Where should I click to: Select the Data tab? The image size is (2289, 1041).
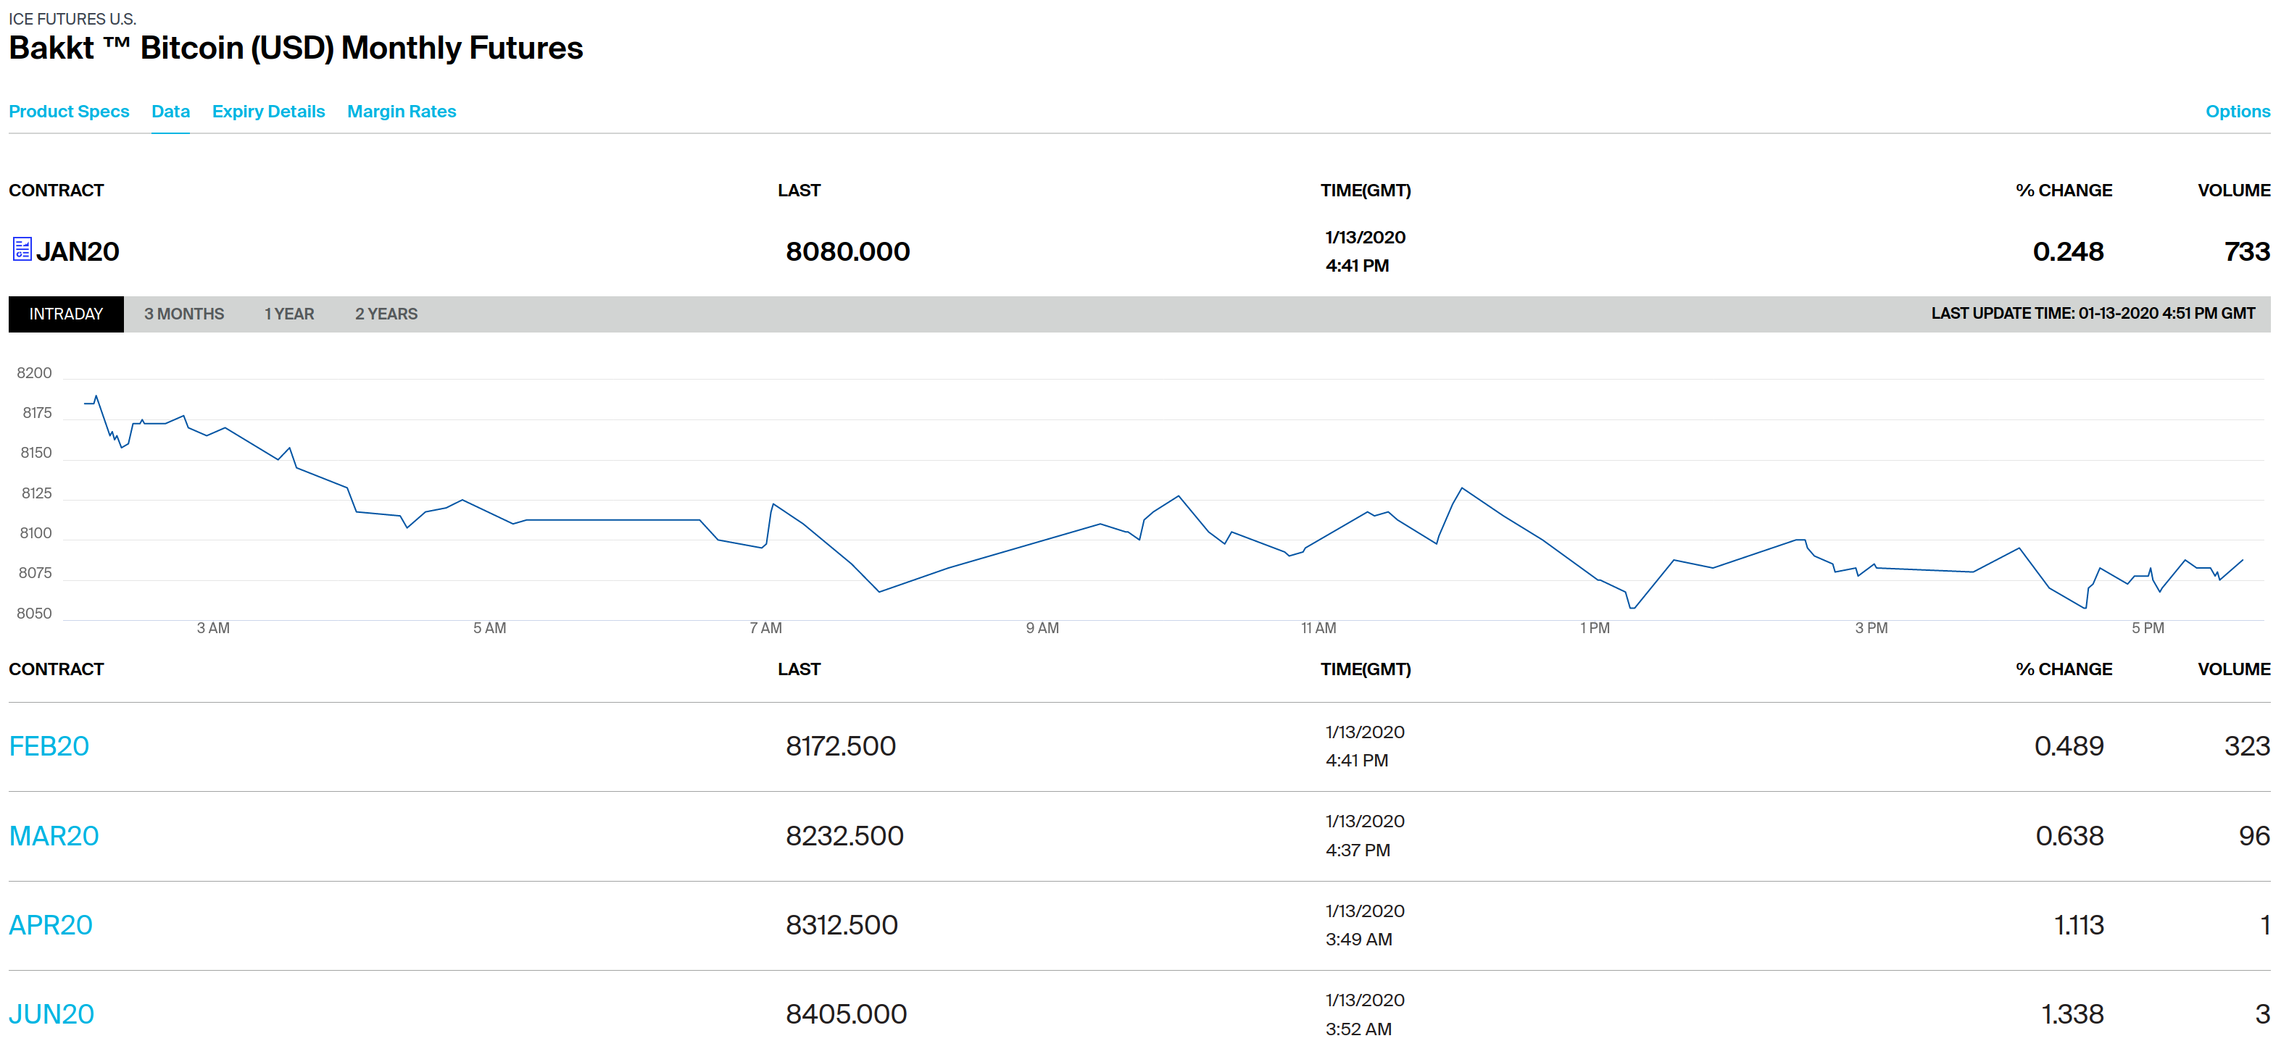pos(170,112)
